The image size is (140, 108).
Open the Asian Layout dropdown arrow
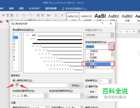(x=51, y=15)
